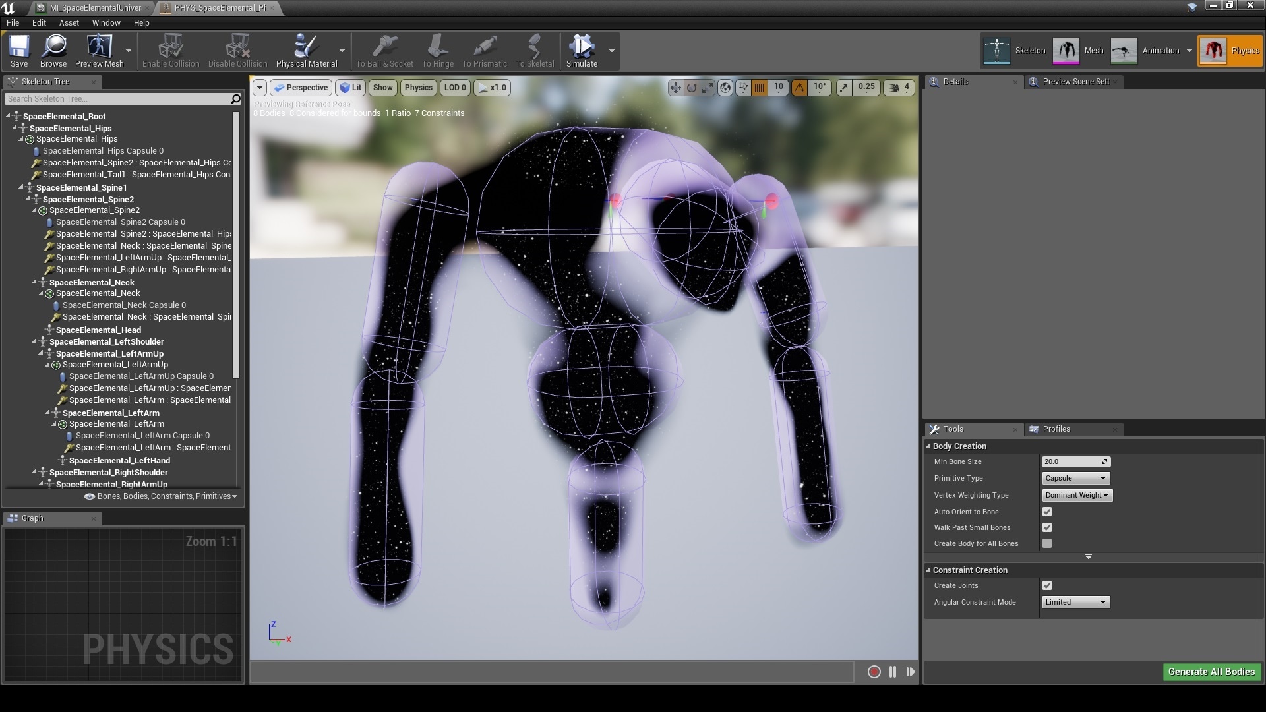Click the Disable Collision icon
This screenshot has width=1266, height=712.
click(x=237, y=49)
